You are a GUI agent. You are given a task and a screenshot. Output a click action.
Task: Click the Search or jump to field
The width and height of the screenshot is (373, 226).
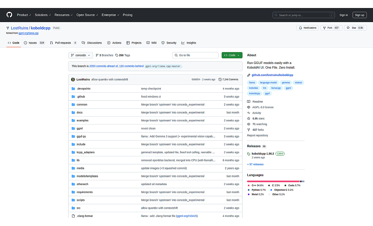pos(304,15)
